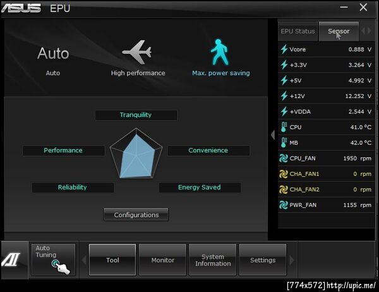Click the CPU_FAN 1950 rpm value
This screenshot has height=292, width=379.
358,158
